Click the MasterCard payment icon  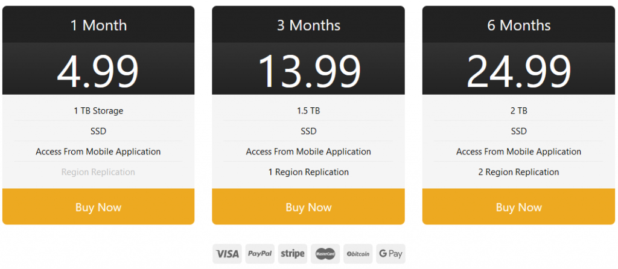[325, 254]
